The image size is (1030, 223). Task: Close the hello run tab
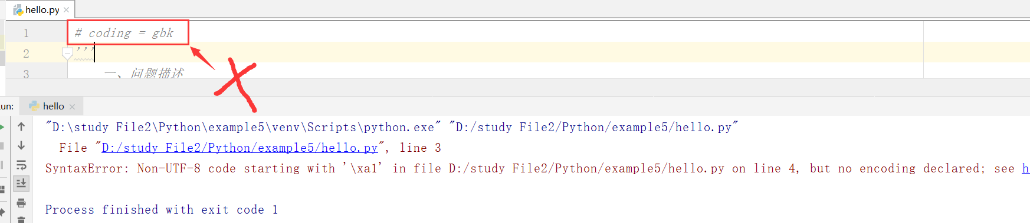tap(72, 106)
